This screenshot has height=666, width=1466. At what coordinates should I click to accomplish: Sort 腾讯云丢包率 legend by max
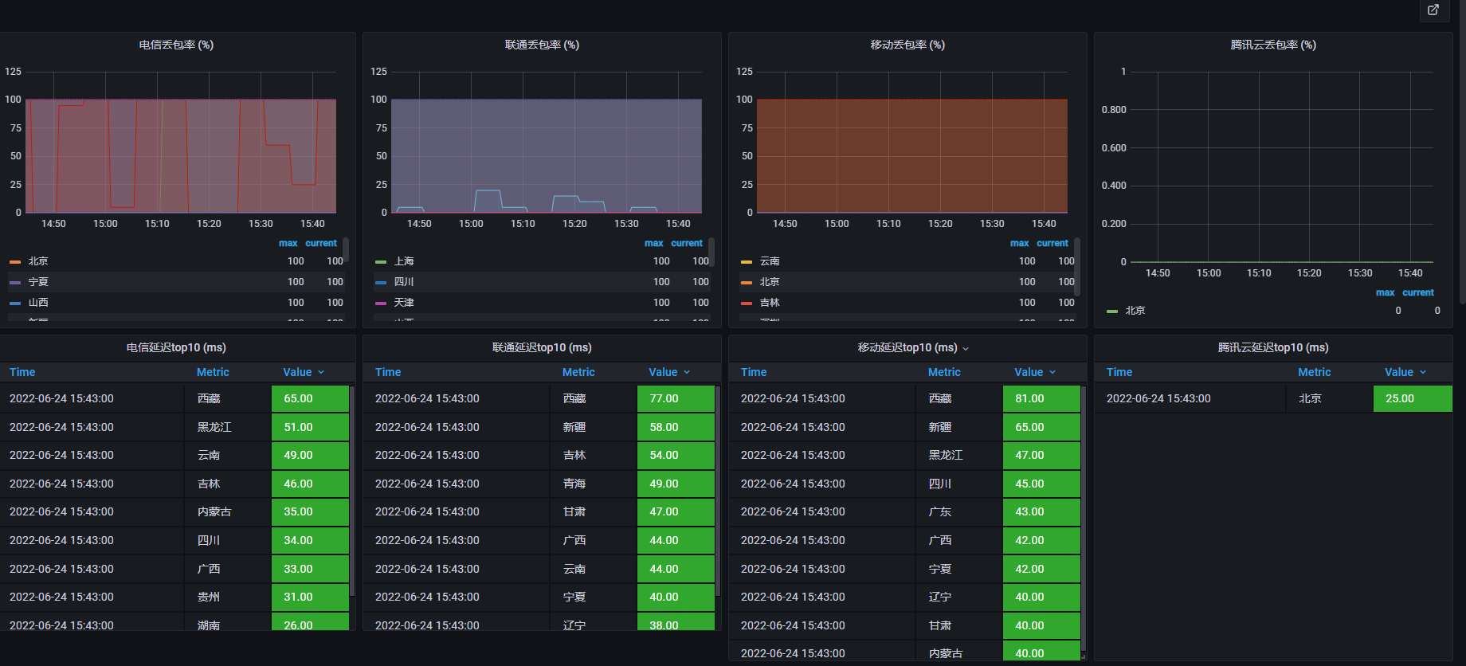coord(1386,293)
